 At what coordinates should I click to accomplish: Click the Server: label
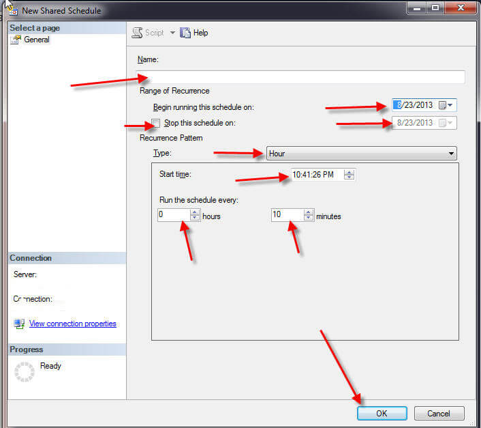(25, 274)
